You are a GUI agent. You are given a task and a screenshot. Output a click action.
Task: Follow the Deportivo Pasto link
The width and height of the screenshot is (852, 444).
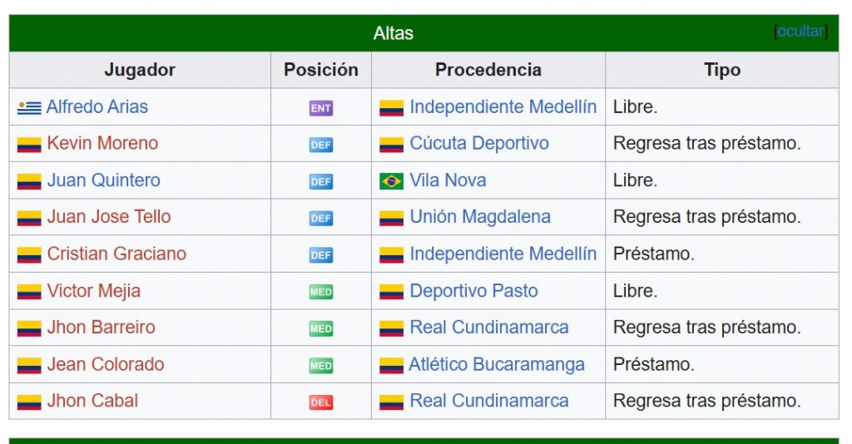pos(473,291)
